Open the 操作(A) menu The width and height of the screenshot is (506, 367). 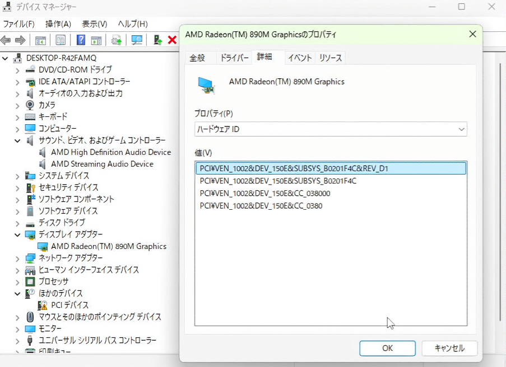58,24
